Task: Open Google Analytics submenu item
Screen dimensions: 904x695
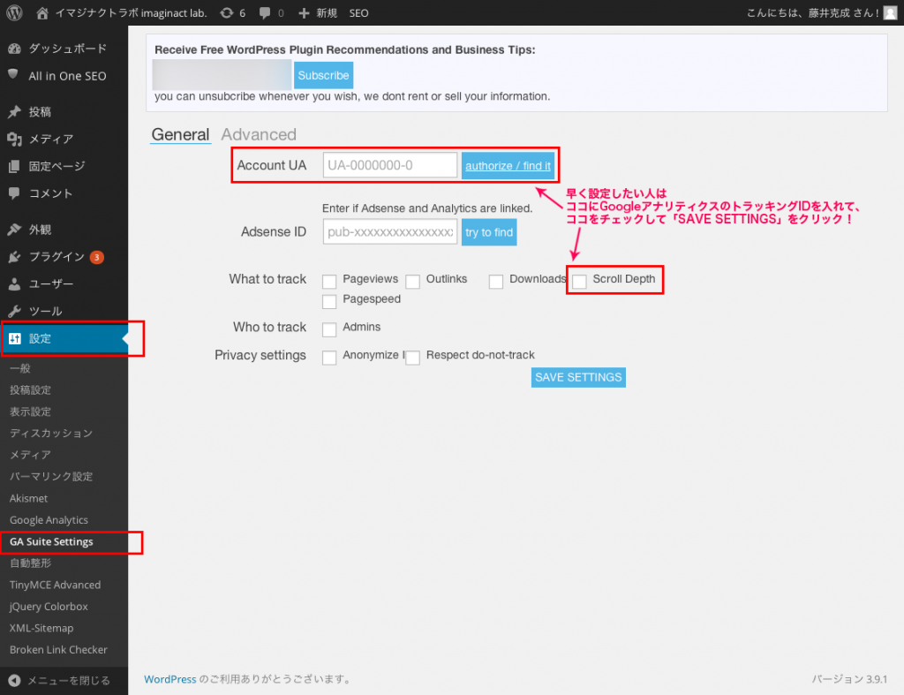Action: coord(49,519)
